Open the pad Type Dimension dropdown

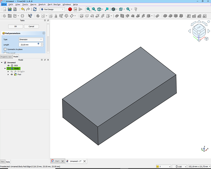pos(31,39)
